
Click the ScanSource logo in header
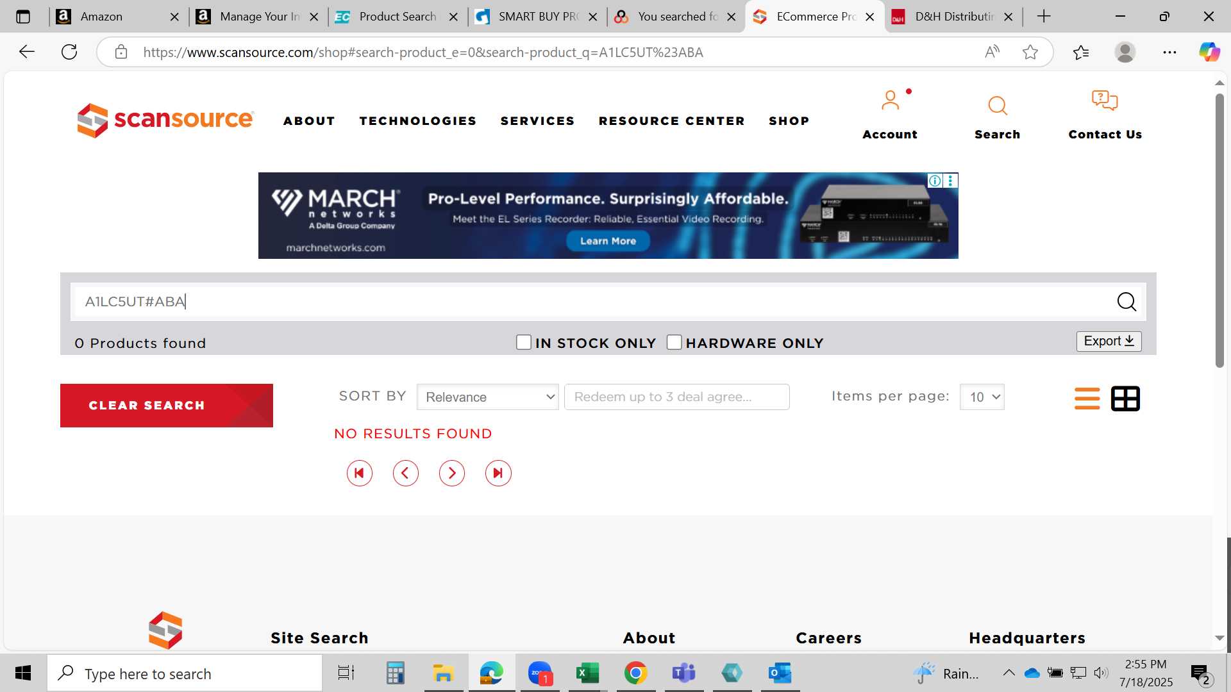click(165, 120)
